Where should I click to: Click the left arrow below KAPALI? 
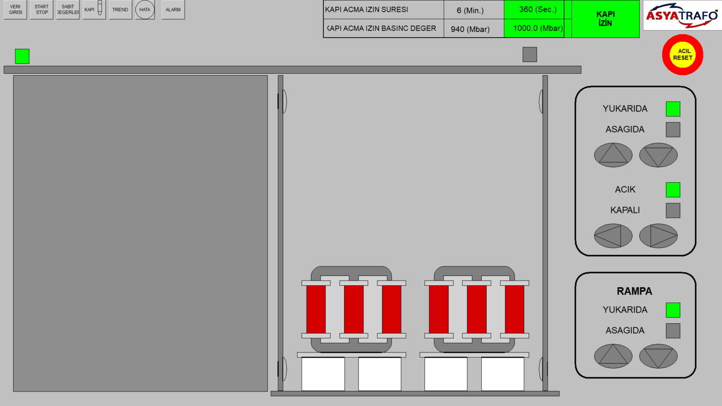613,236
